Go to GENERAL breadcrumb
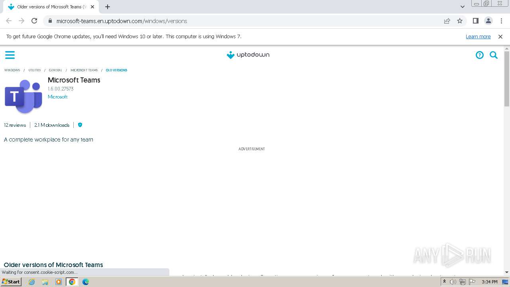510x287 pixels. pyautogui.click(x=55, y=70)
